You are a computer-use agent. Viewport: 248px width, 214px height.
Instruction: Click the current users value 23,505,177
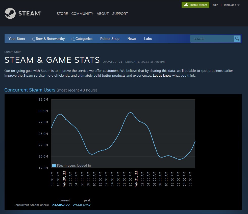click(x=61, y=205)
